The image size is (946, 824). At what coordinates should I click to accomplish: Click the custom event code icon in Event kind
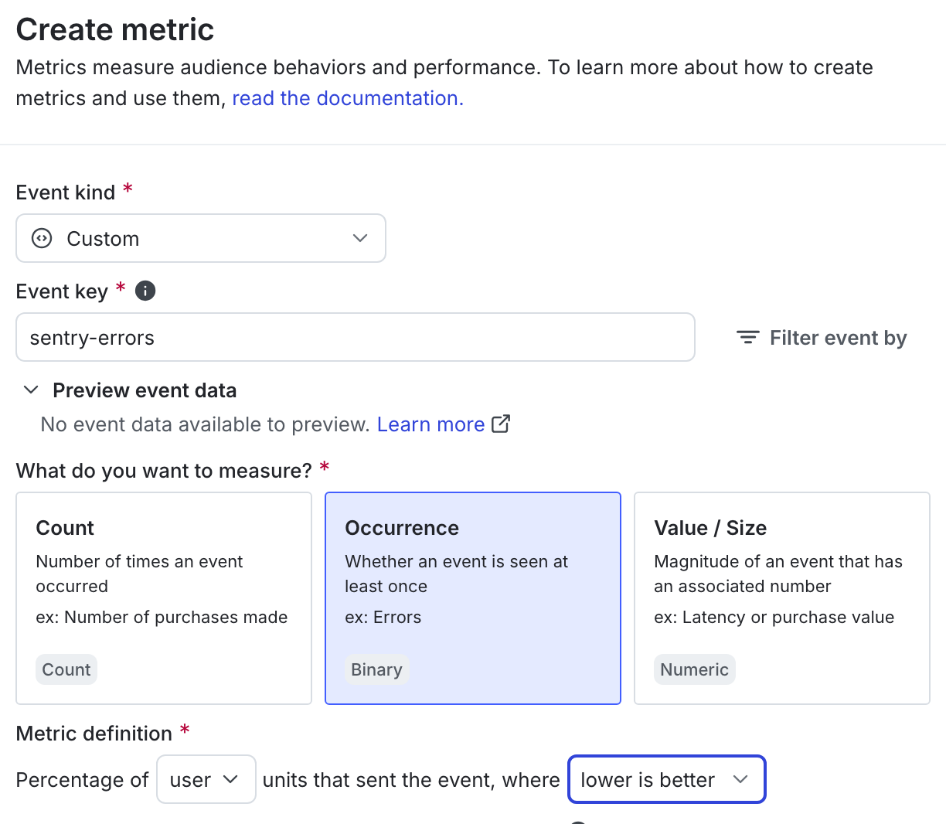point(40,238)
